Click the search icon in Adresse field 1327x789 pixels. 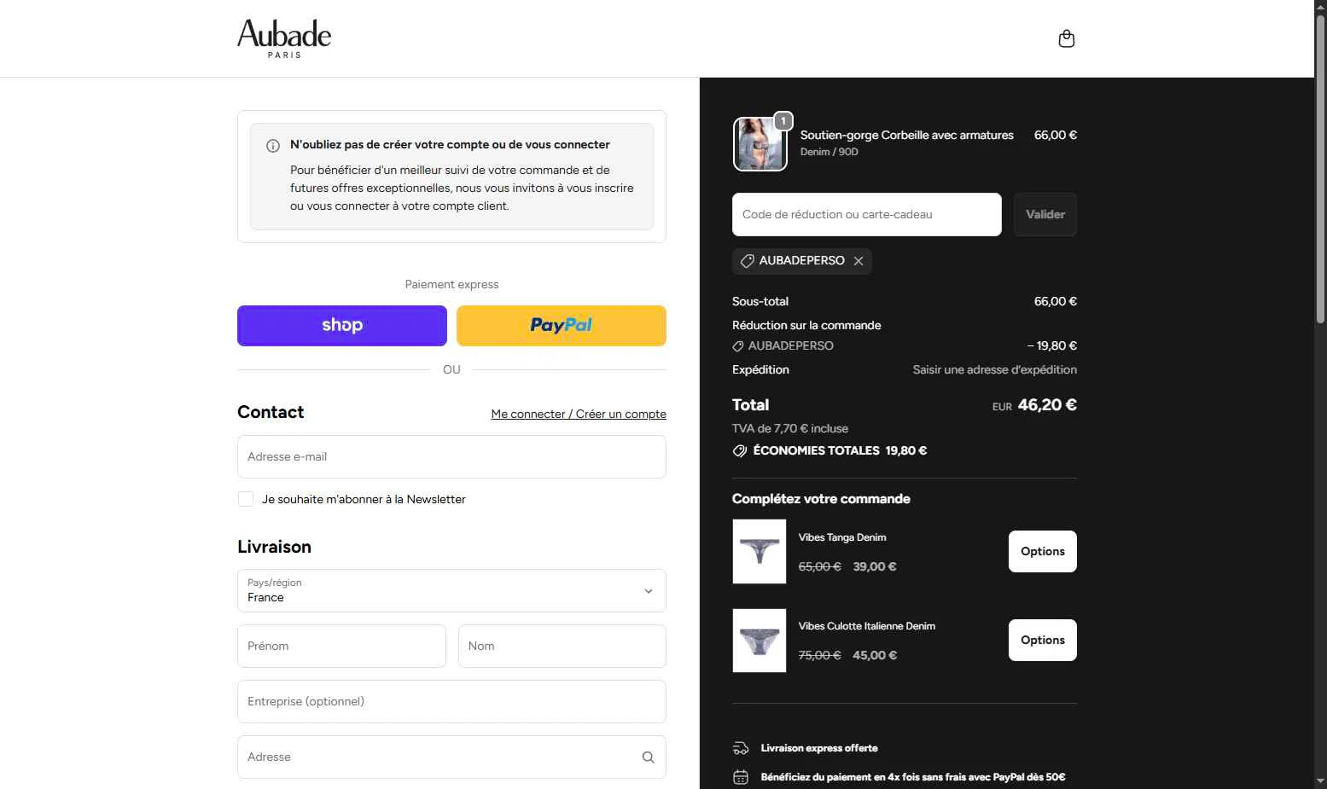(649, 757)
